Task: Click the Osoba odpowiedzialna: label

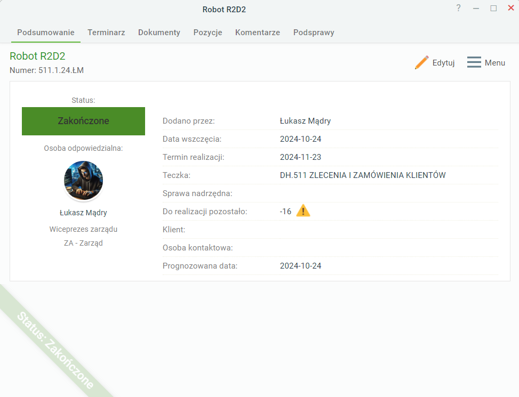Action: [x=83, y=149]
